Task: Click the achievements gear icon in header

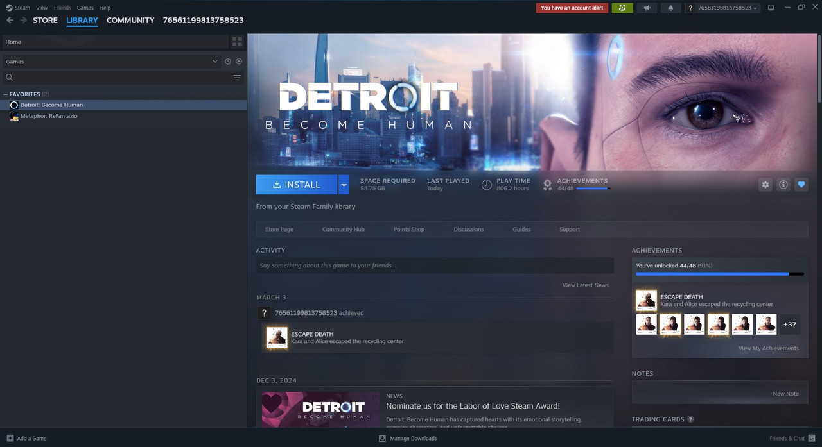Action: (547, 185)
